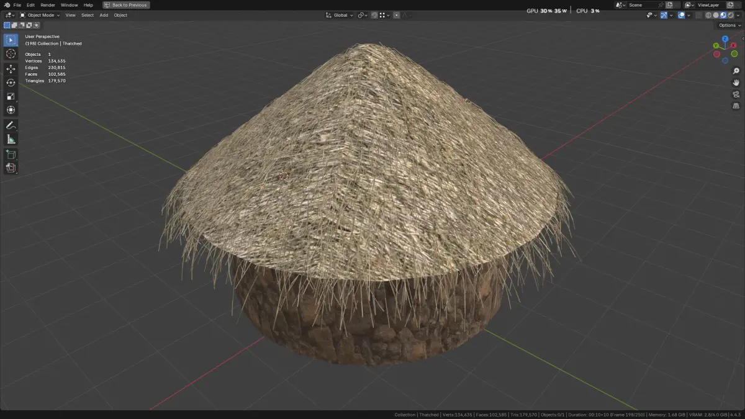Set selection mode to invert icon
Viewport: 745px width, 419px height.
point(29,25)
